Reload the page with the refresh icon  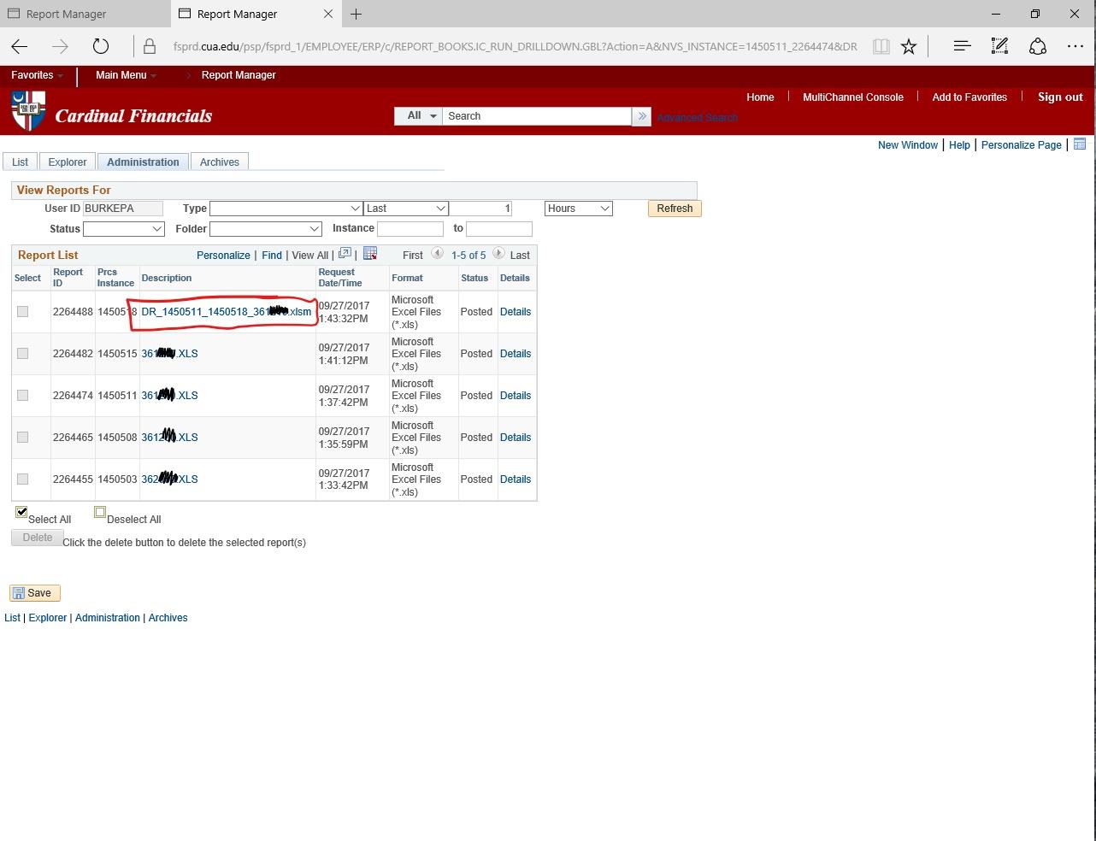point(101,46)
